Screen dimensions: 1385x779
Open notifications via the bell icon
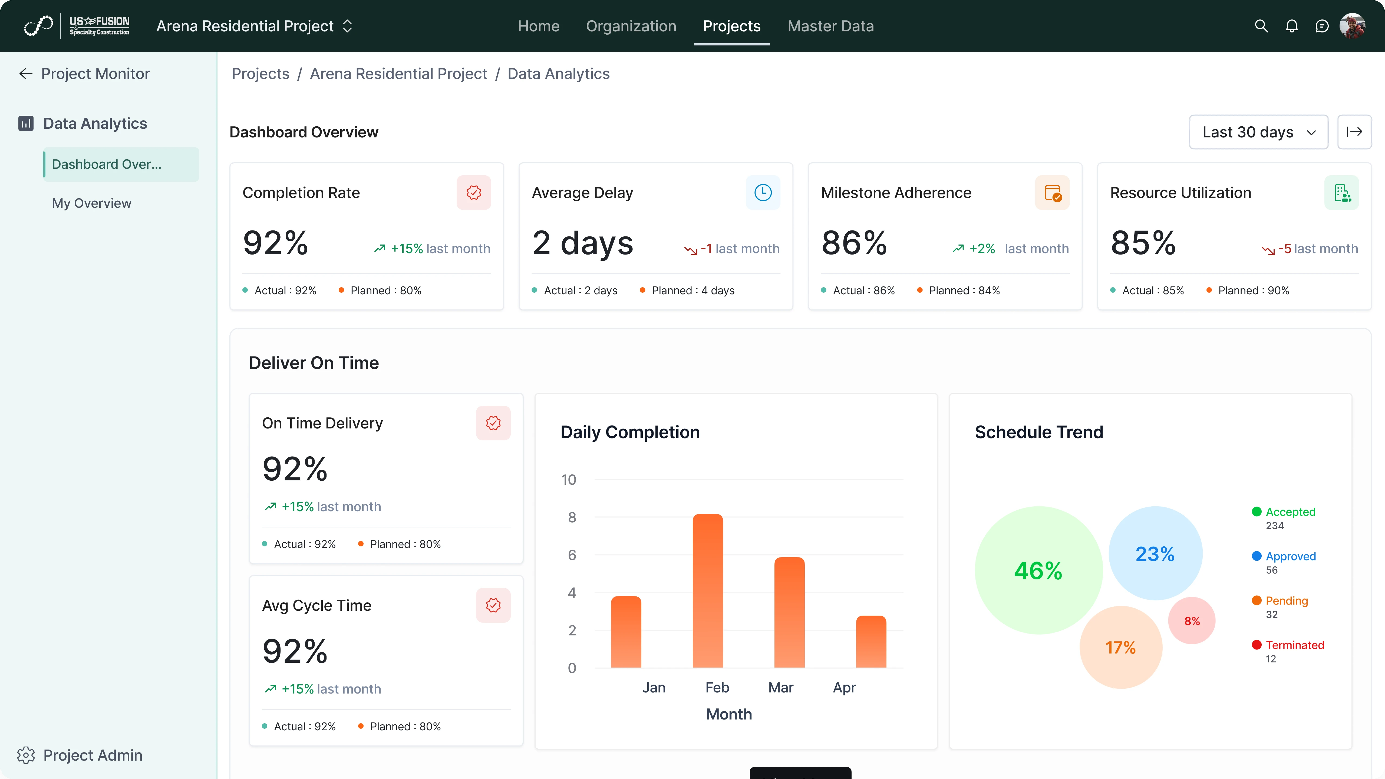tap(1292, 26)
